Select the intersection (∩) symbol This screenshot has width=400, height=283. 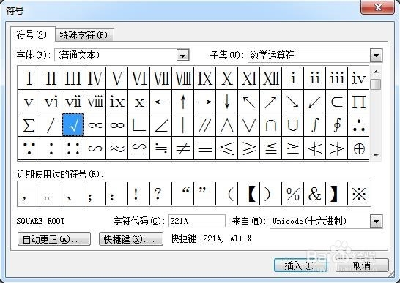270,125
